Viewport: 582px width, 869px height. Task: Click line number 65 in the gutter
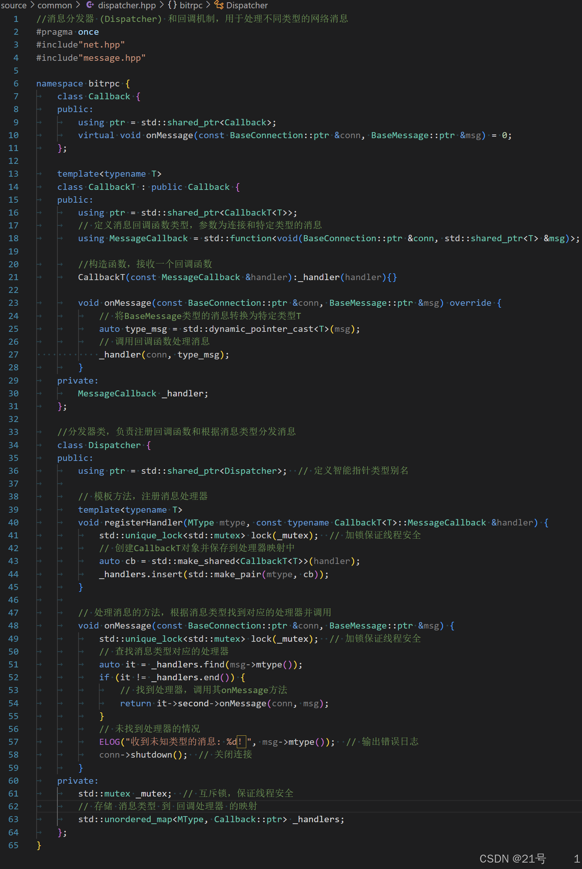pos(14,845)
